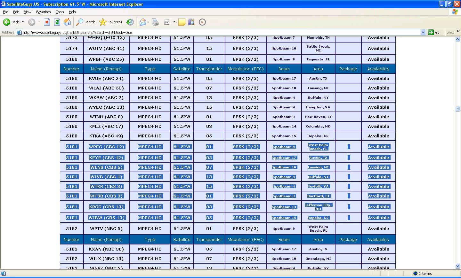Expand the Mail button dropdown arrow

pyautogui.click(x=148, y=22)
